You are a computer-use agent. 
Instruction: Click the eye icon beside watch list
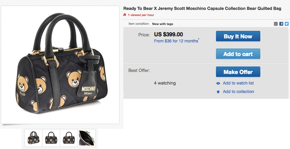click(218, 83)
